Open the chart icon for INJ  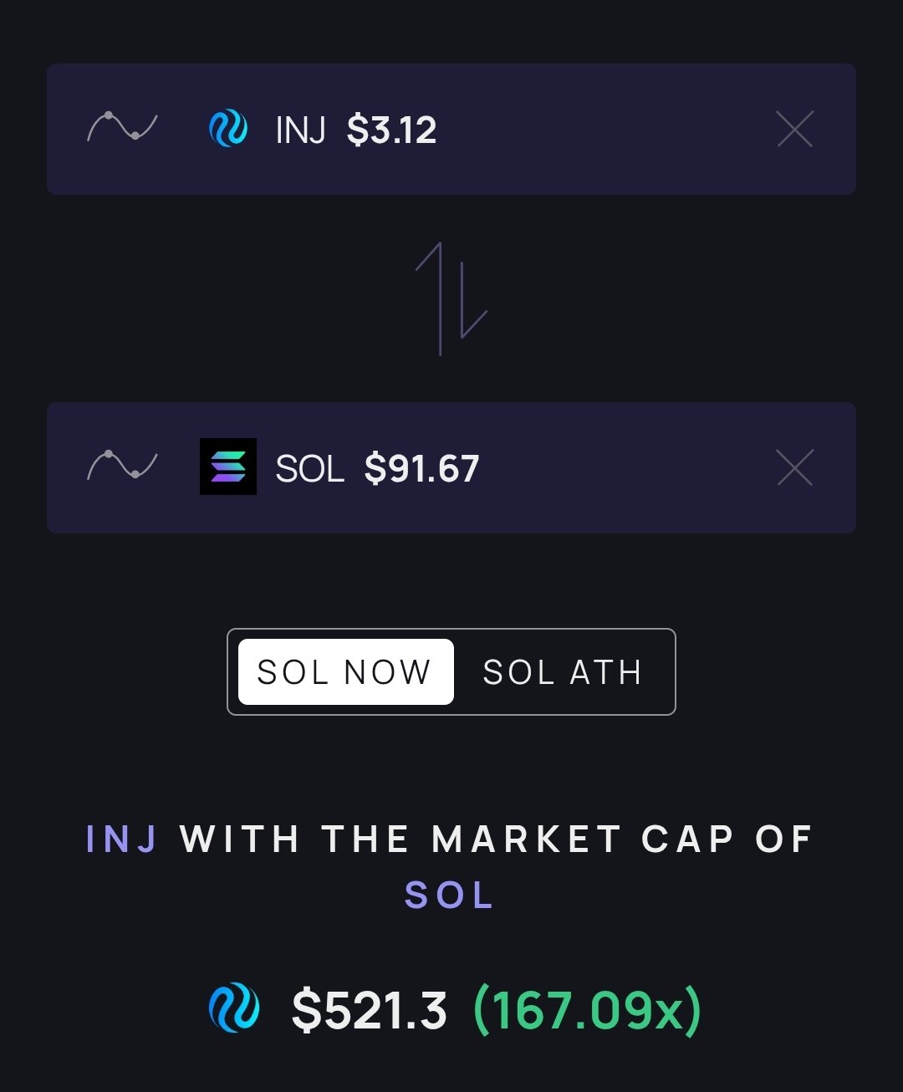[122, 128]
